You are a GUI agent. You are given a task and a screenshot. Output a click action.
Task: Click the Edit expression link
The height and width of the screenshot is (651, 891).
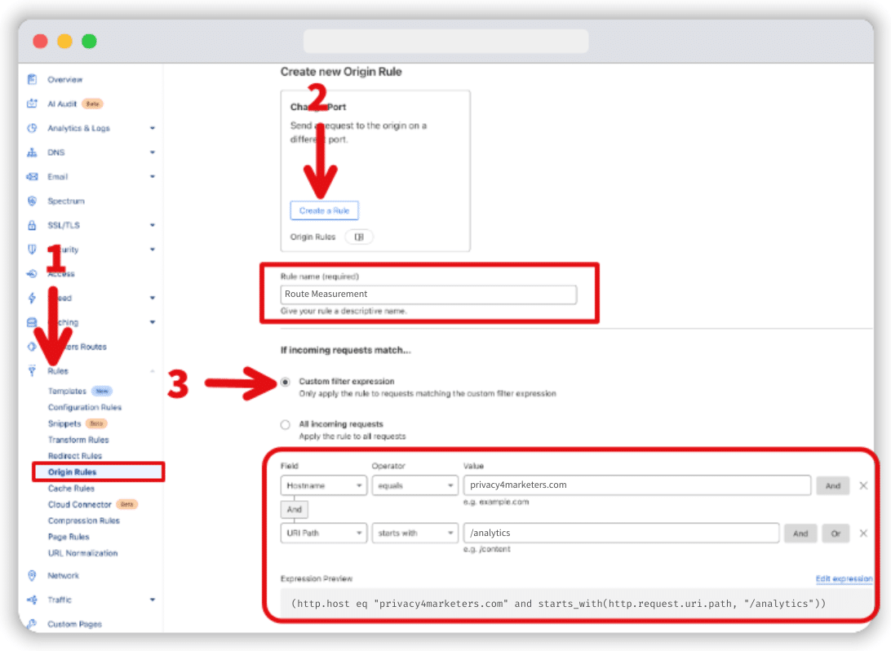point(845,578)
